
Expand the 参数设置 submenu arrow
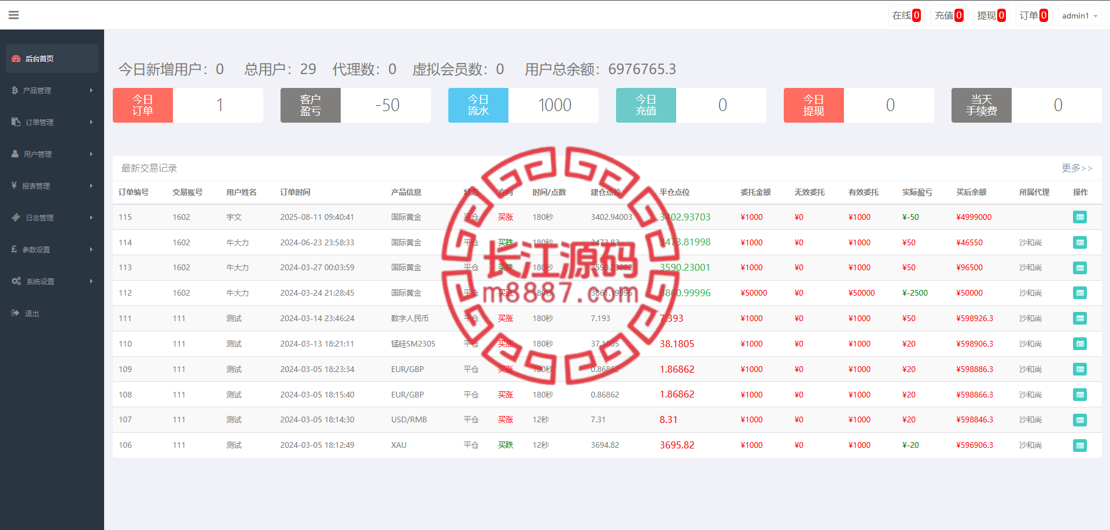[91, 249]
